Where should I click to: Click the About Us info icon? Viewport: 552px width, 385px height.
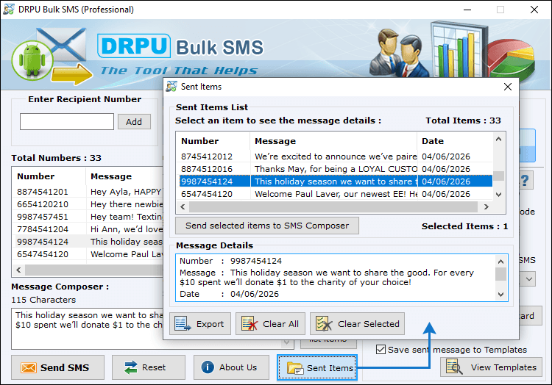(x=208, y=367)
